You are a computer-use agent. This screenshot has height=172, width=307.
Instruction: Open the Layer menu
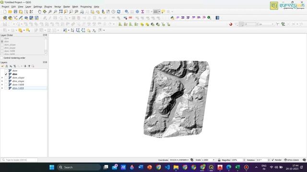tap(28, 7)
